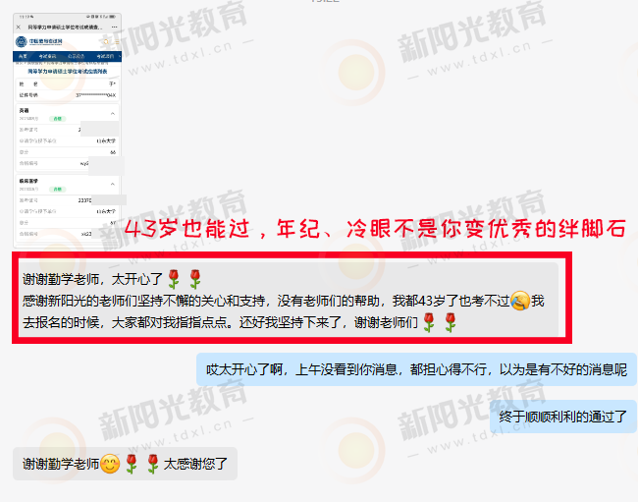The image size is (638, 502).
Task: Tap the orange search icon beside site logo
Action: tap(106, 42)
